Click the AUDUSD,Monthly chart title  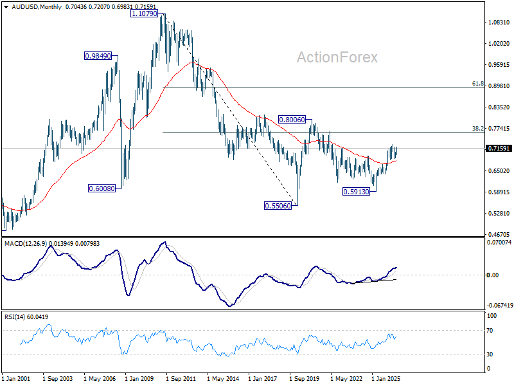point(37,6)
